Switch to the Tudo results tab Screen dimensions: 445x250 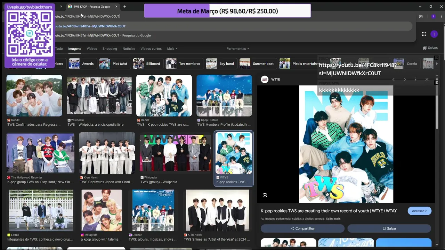(59, 49)
